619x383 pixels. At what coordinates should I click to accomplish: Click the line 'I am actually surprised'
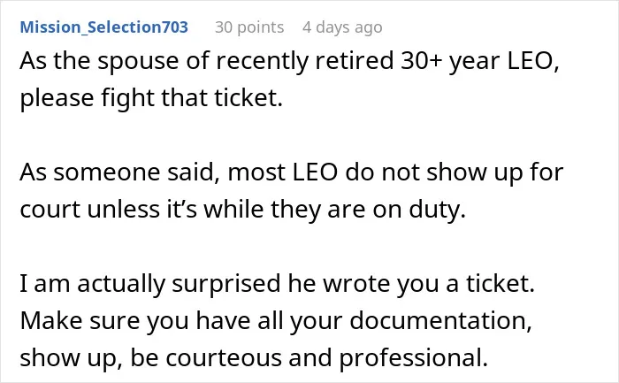(x=277, y=284)
